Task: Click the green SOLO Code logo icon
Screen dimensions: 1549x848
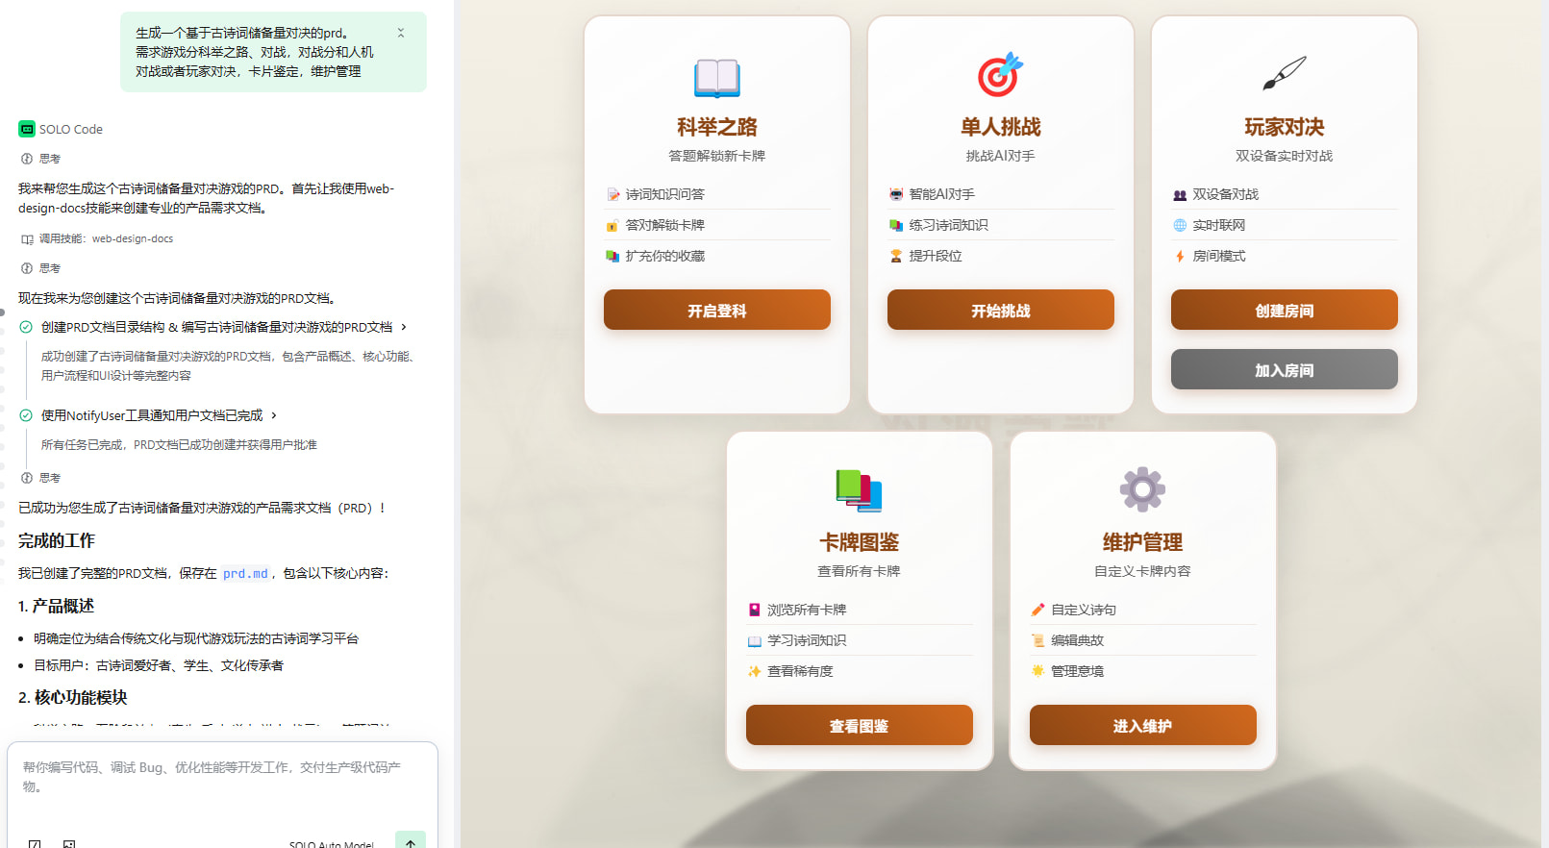Action: [27, 129]
